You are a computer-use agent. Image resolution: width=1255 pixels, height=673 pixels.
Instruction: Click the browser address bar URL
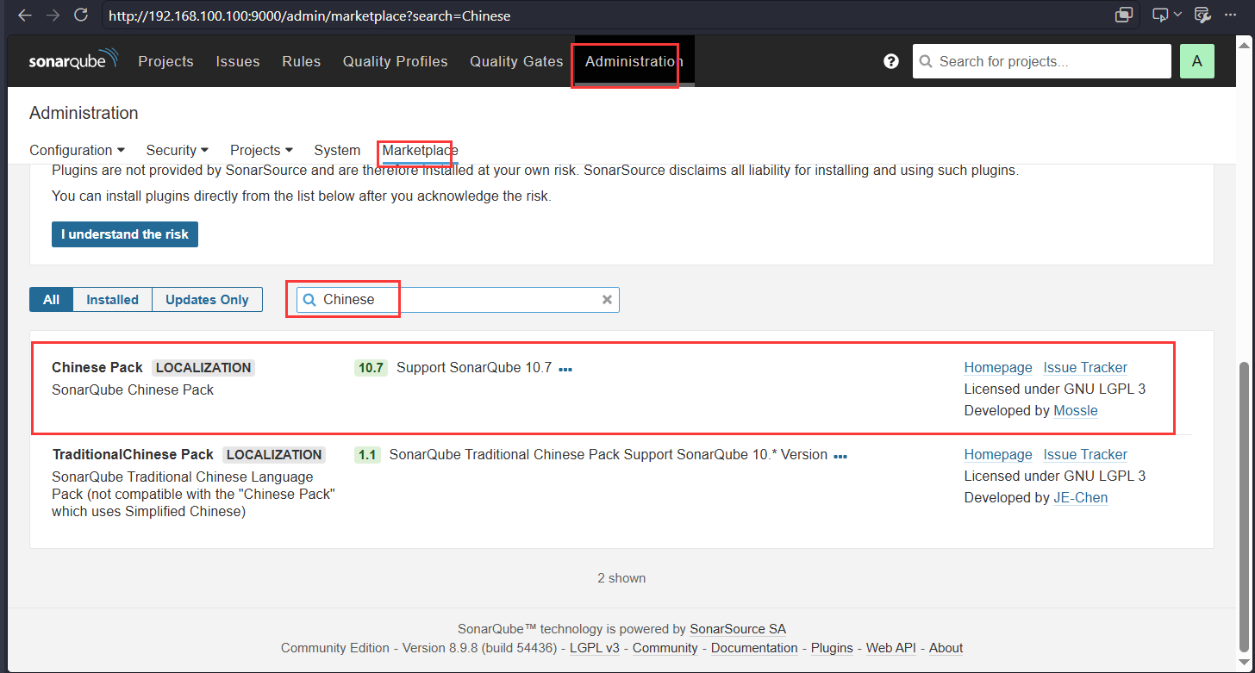click(309, 16)
